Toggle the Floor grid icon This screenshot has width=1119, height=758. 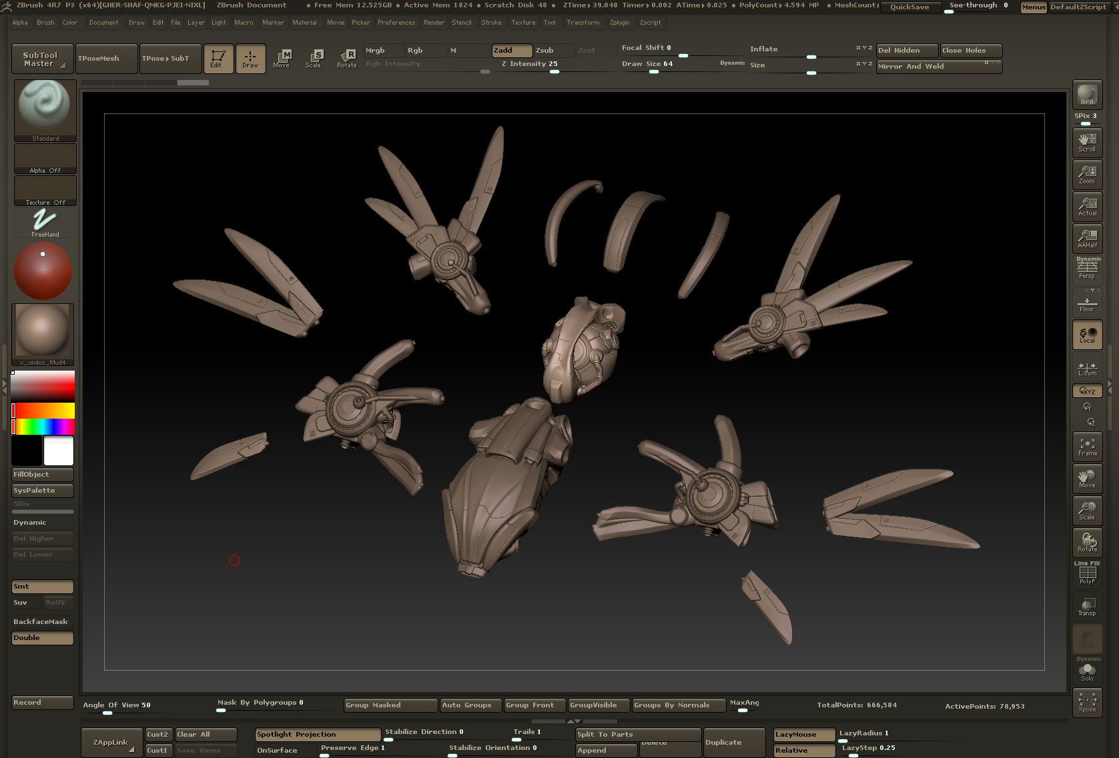pos(1087,301)
